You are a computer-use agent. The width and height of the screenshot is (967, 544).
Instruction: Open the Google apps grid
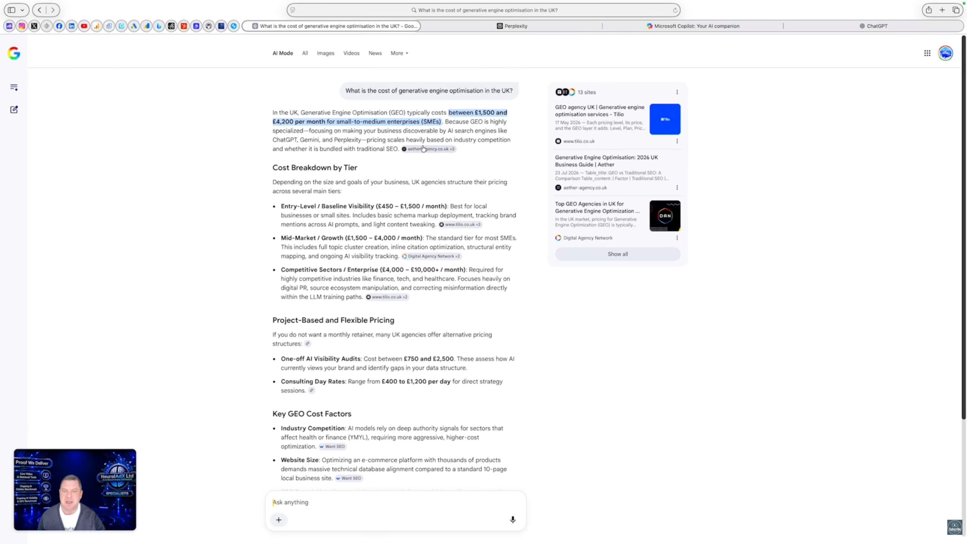click(927, 53)
